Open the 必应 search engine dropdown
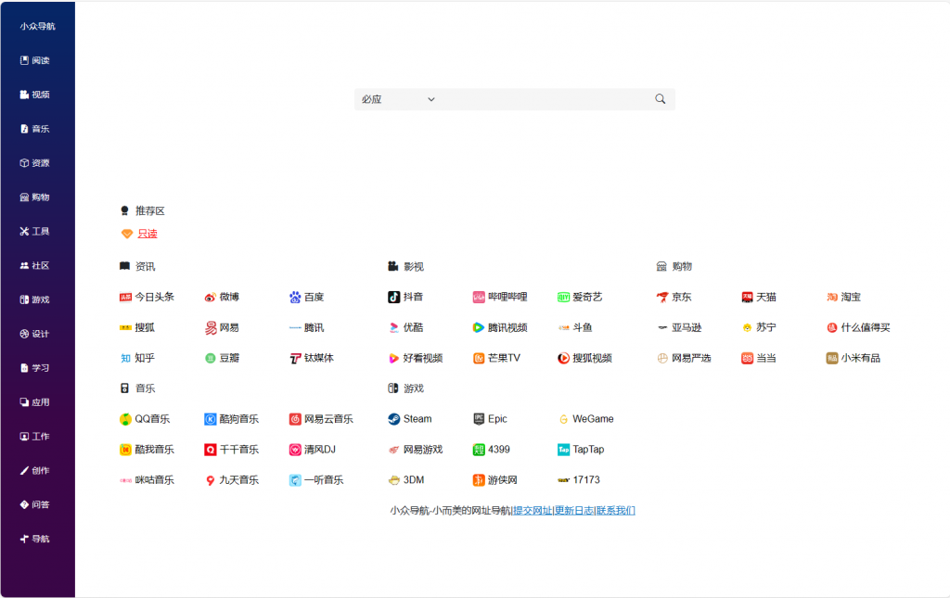 coord(398,99)
